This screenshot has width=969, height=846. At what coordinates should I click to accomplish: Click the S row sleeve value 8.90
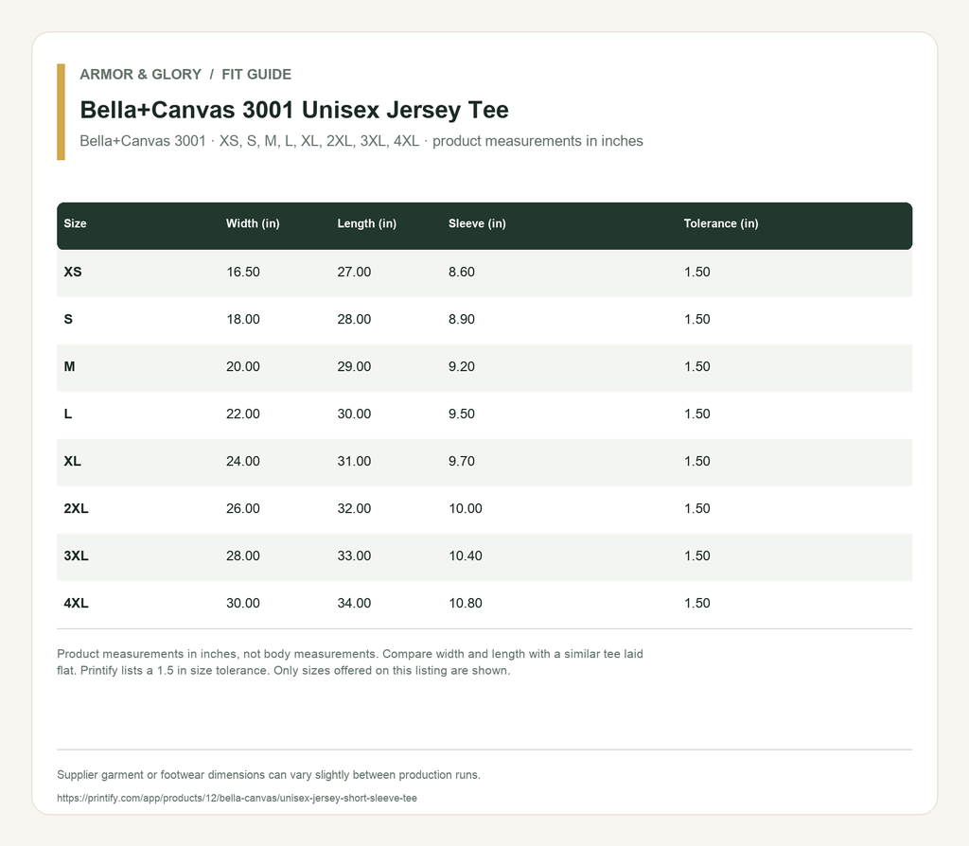(462, 320)
